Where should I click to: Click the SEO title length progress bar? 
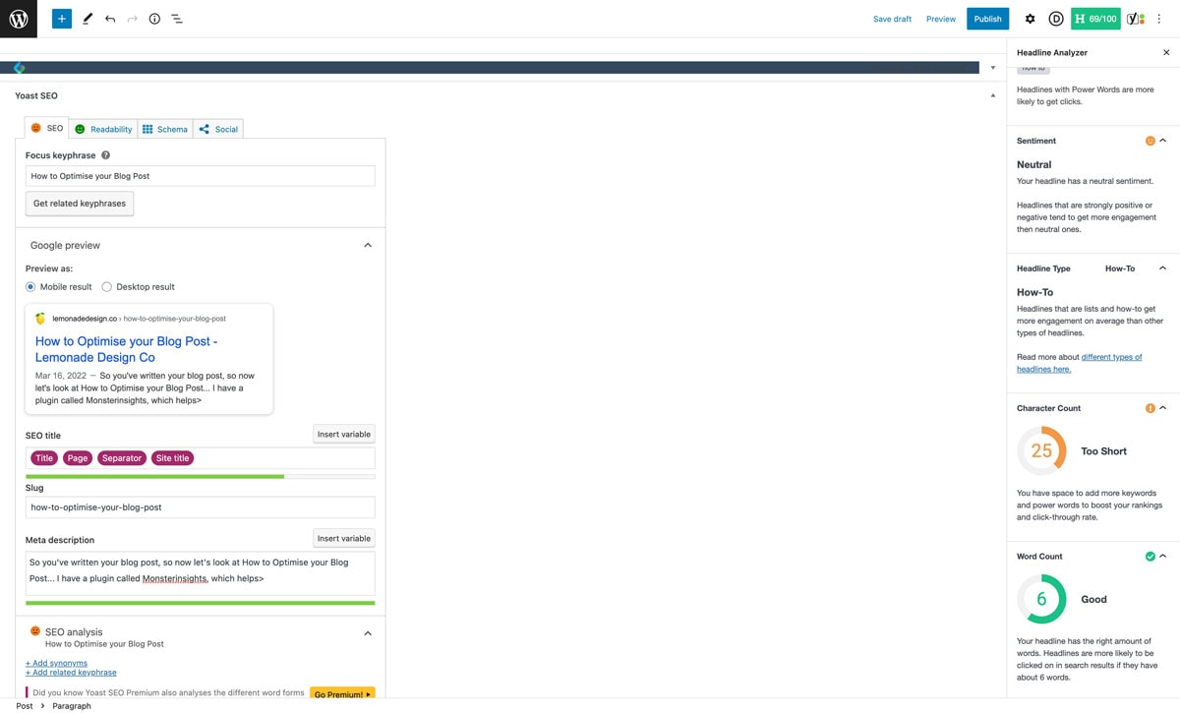pyautogui.click(x=200, y=476)
